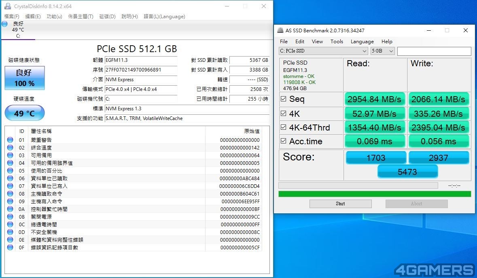
Task: Open the 語言(L)(Language) menu in CrystalDiskInfo
Action: (x=164, y=17)
